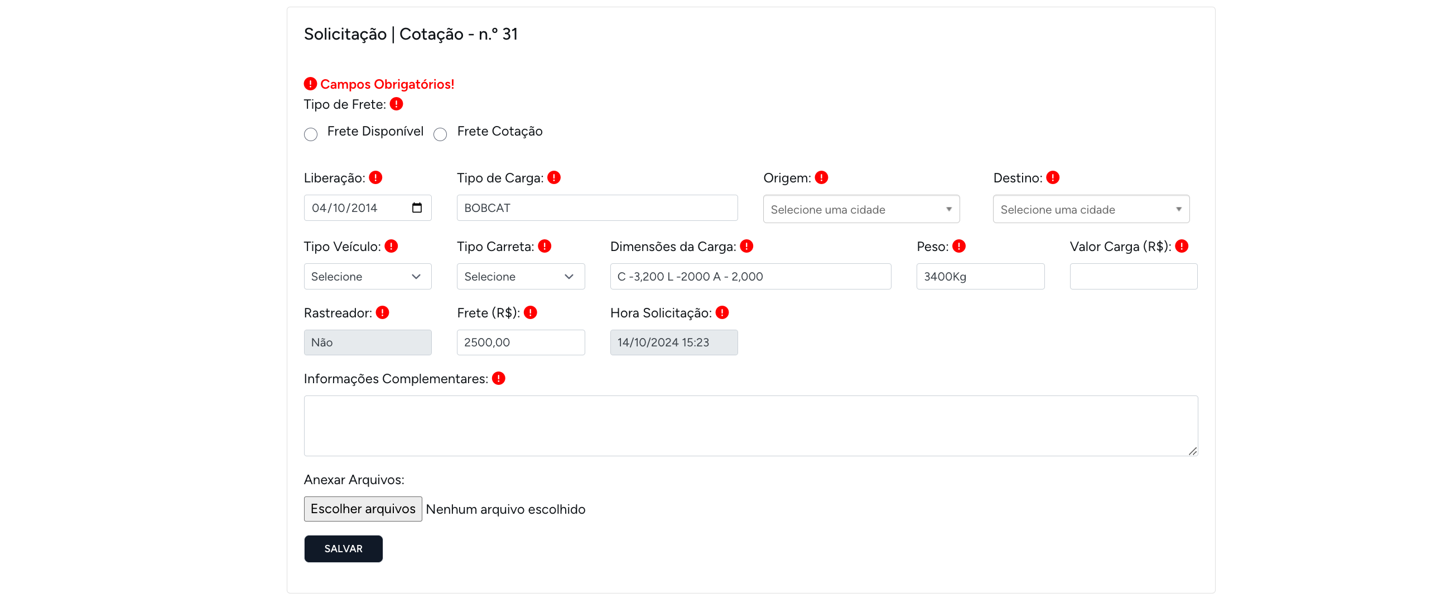Viewport: 1436px width, 608px height.
Task: Click warning icon next to Tipo de Frete
Action: pyautogui.click(x=396, y=104)
